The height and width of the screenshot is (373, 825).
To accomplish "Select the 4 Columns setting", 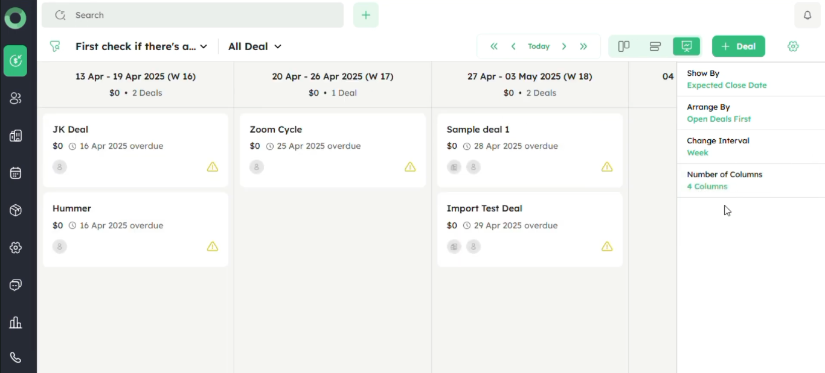I will point(707,187).
